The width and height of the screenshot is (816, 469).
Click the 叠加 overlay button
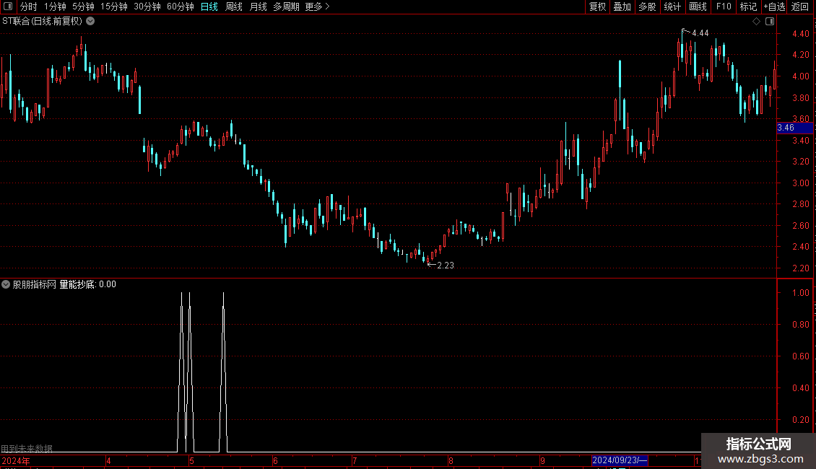[622, 6]
